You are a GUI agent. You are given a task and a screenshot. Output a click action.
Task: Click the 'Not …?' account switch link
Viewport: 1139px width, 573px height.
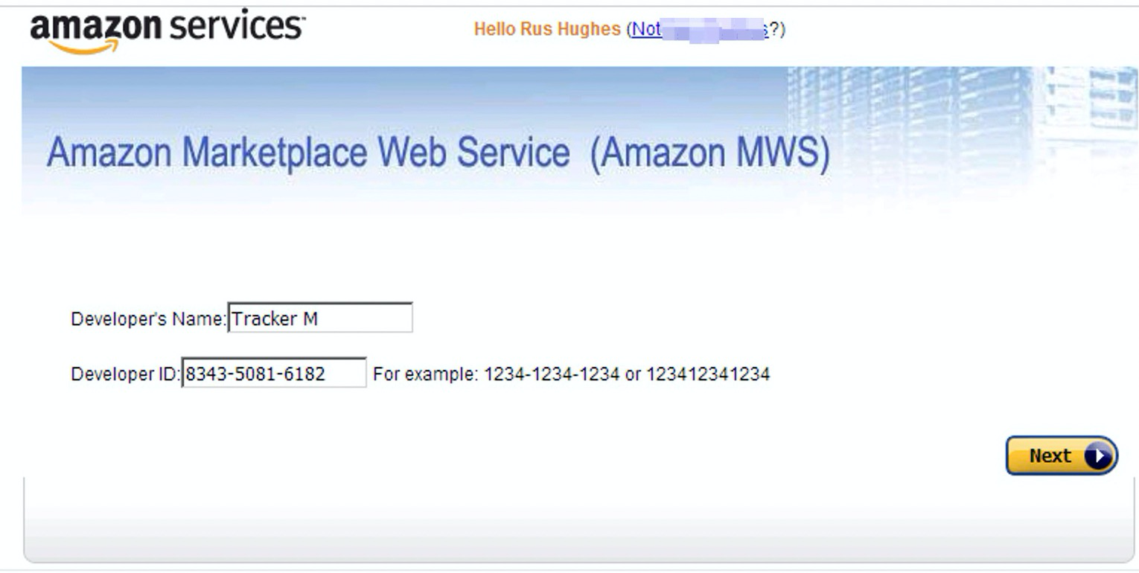700,30
